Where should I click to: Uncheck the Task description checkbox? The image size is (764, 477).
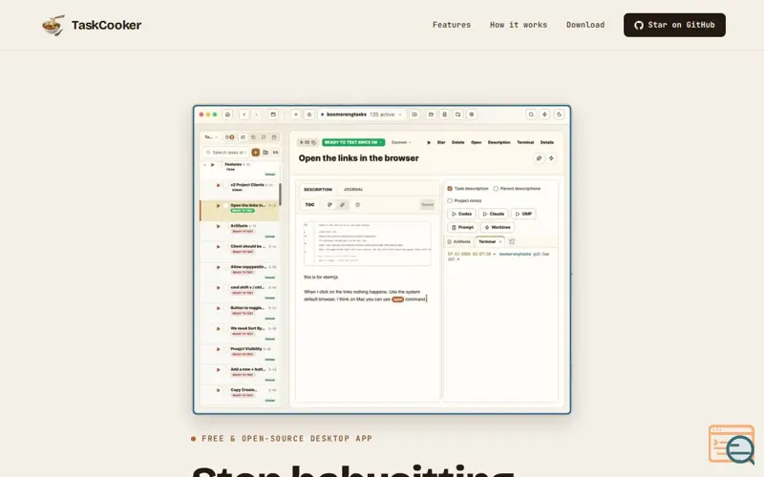tap(450, 188)
